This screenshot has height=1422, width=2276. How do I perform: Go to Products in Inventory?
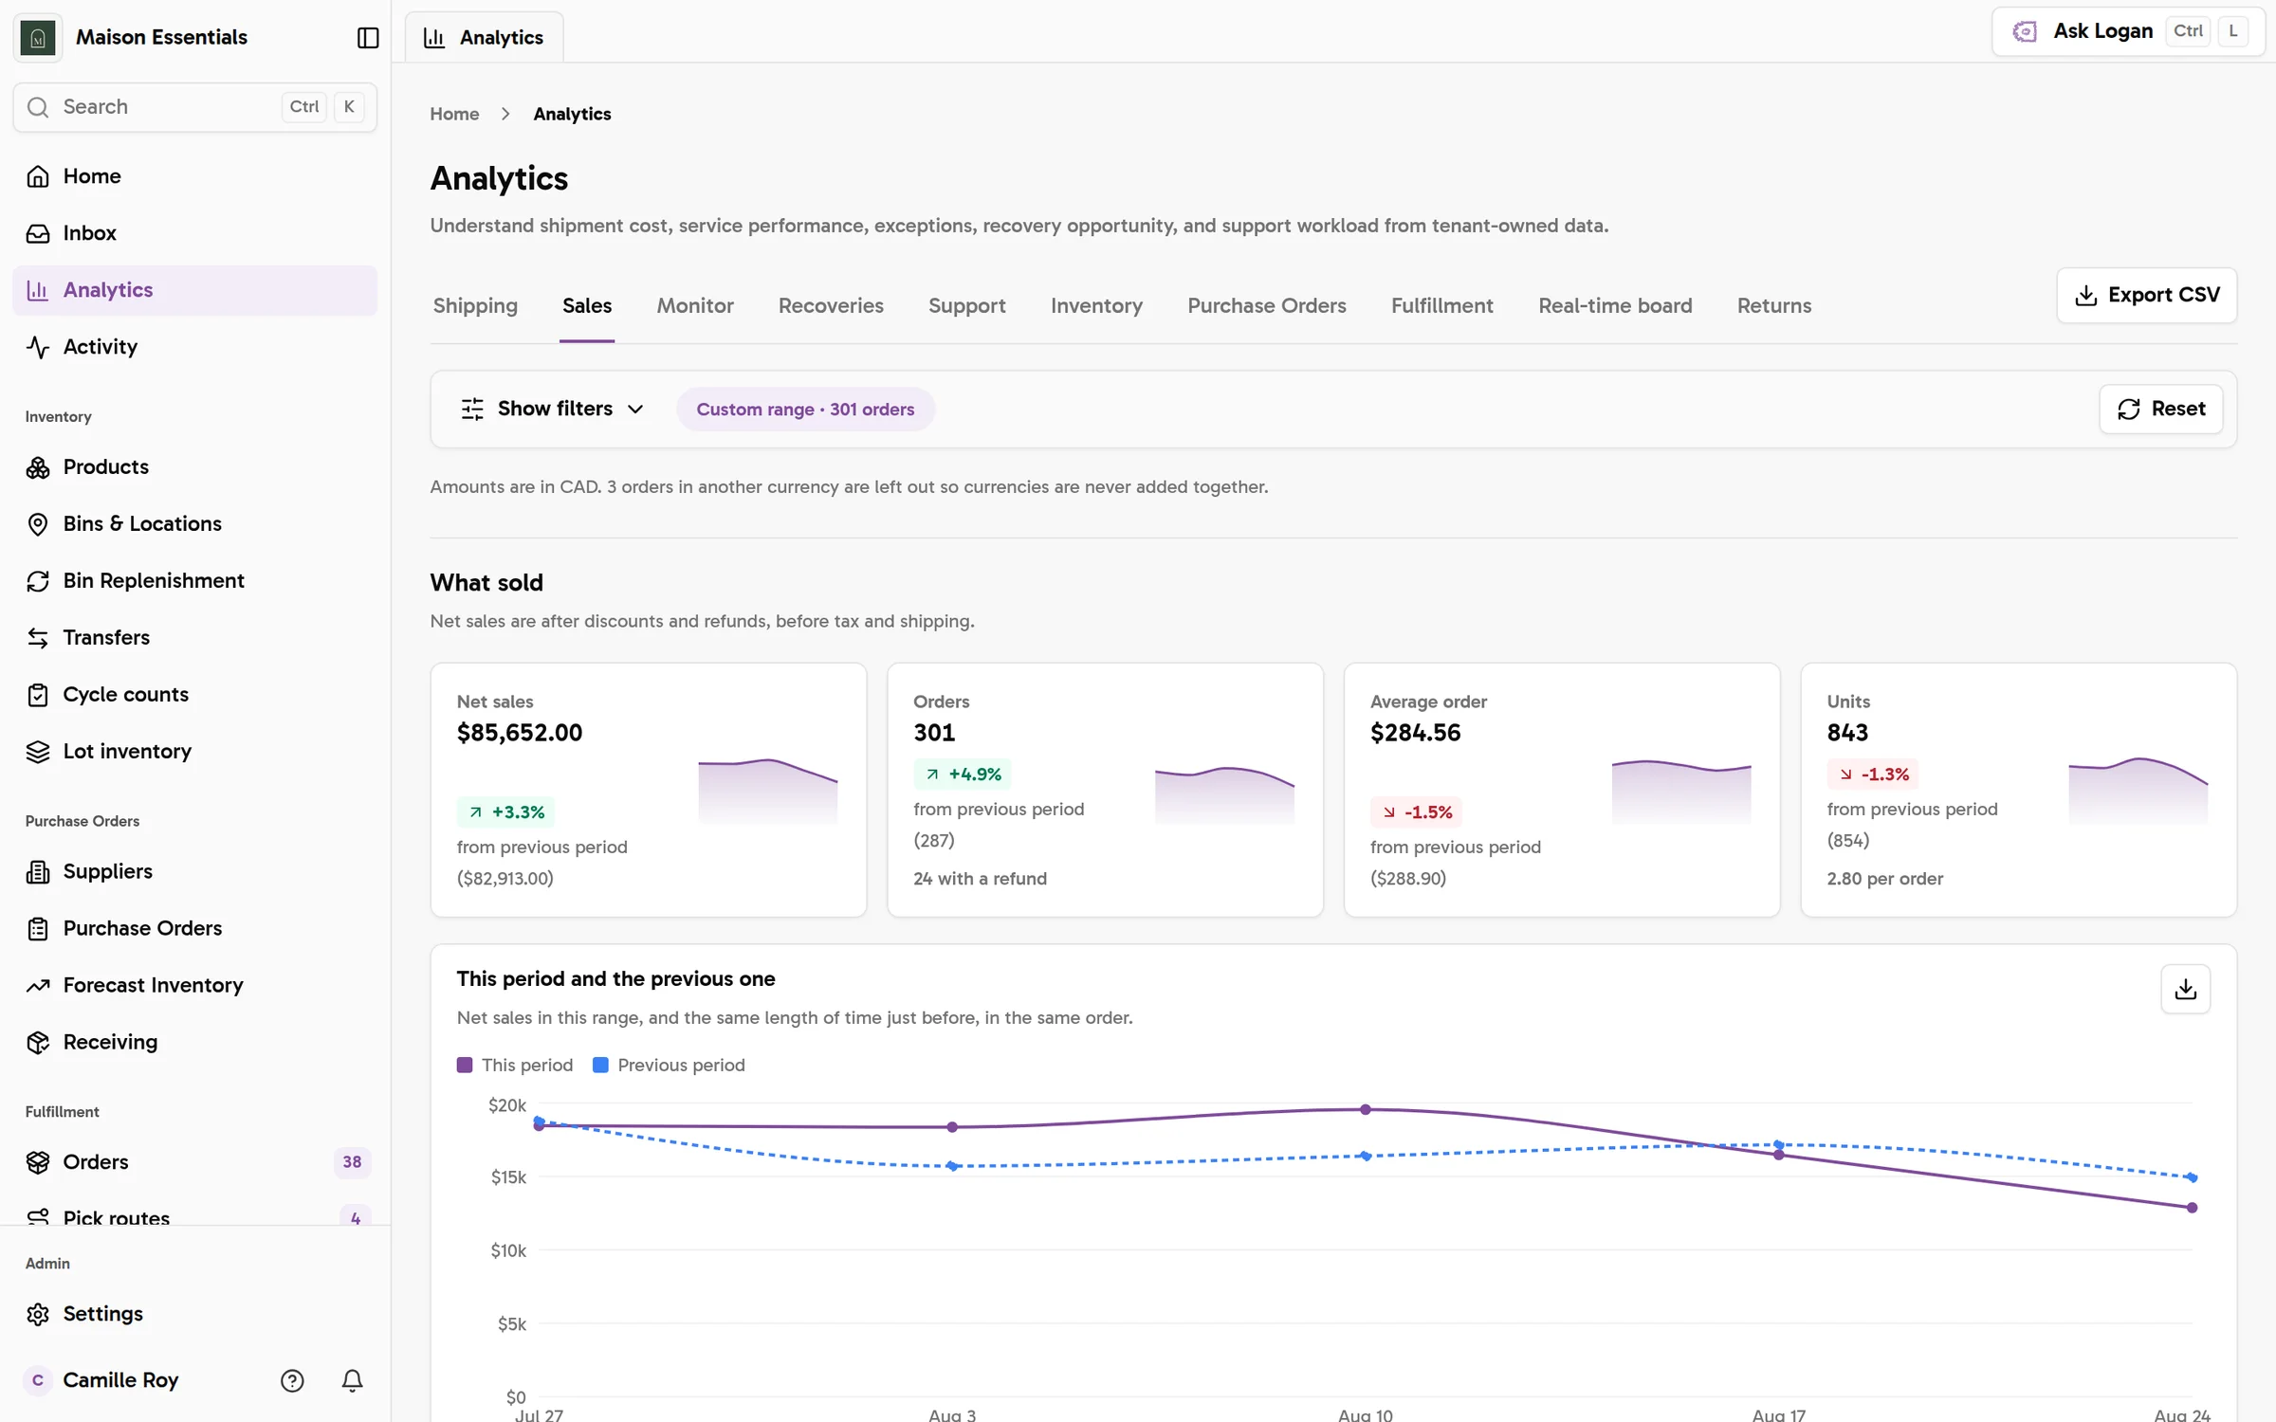click(194, 467)
